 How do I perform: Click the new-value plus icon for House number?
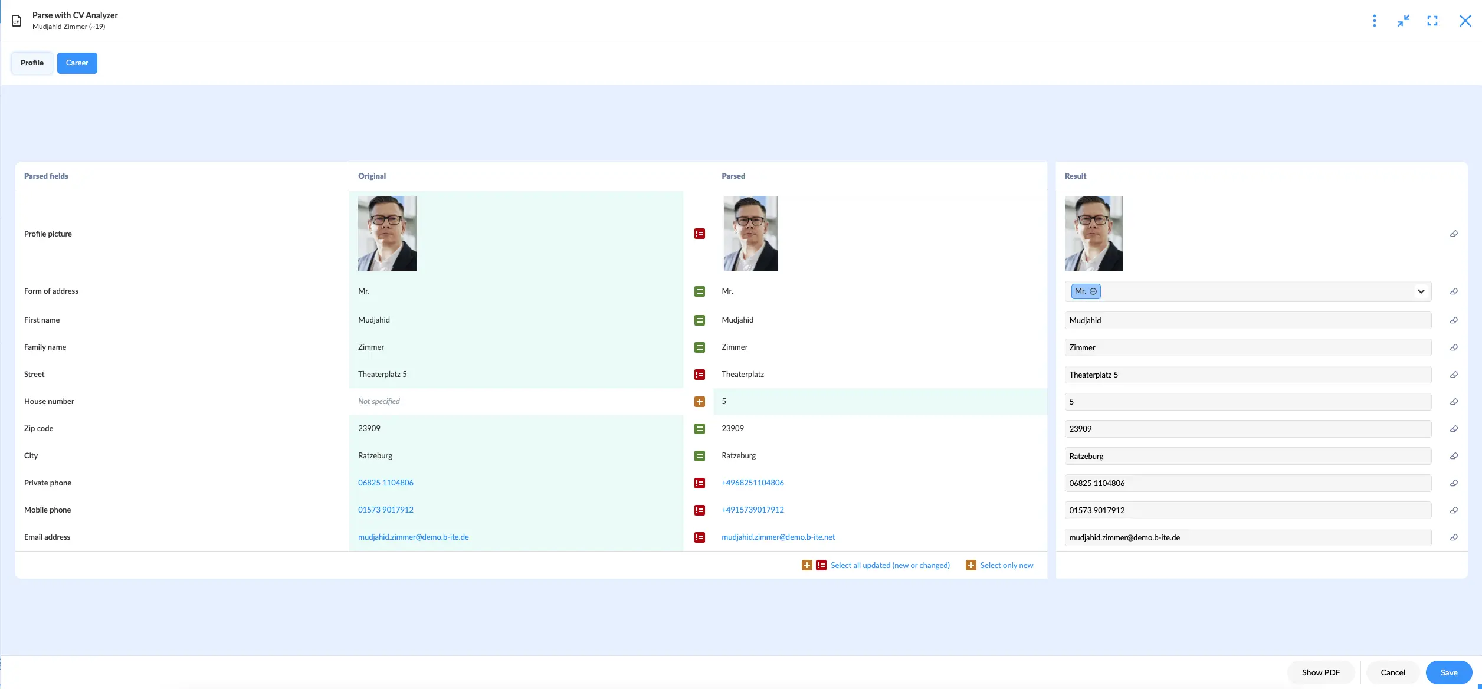coord(699,402)
